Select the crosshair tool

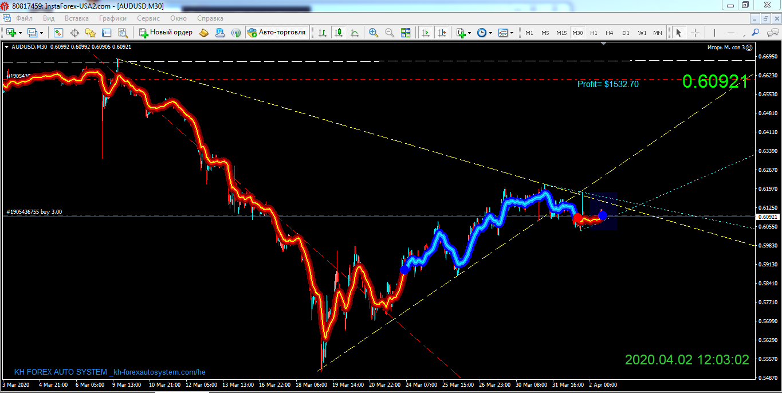695,33
